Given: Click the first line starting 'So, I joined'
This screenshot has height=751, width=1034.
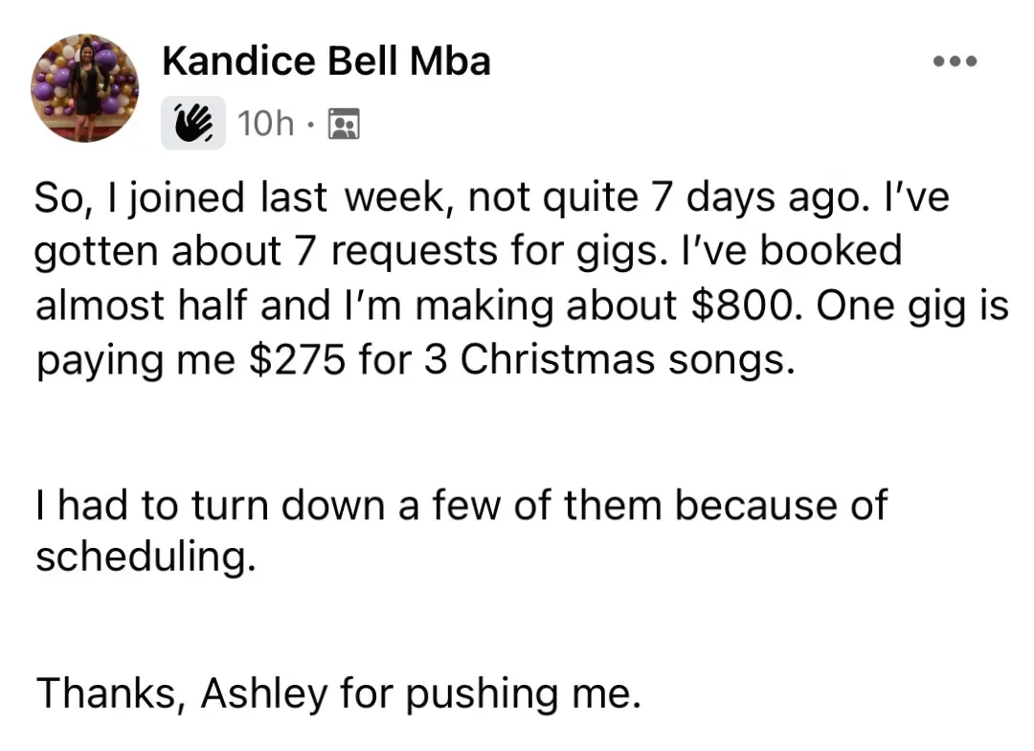Looking at the screenshot, I should click(493, 198).
